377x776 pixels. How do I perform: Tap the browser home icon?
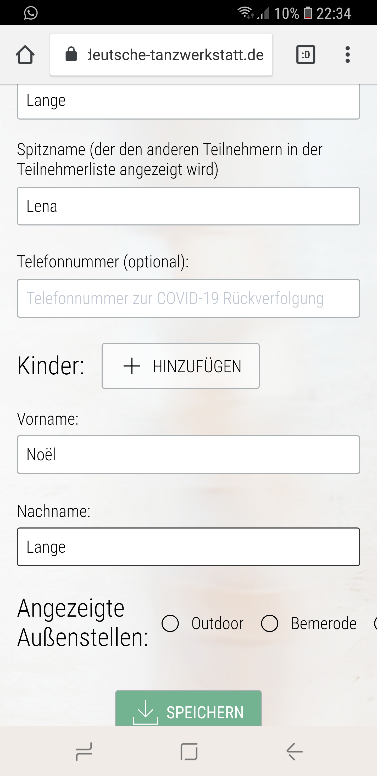click(x=25, y=55)
